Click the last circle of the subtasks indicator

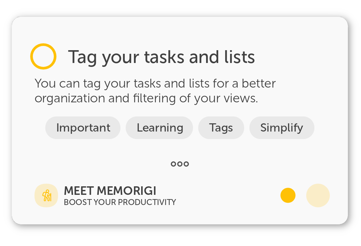coord(186,164)
